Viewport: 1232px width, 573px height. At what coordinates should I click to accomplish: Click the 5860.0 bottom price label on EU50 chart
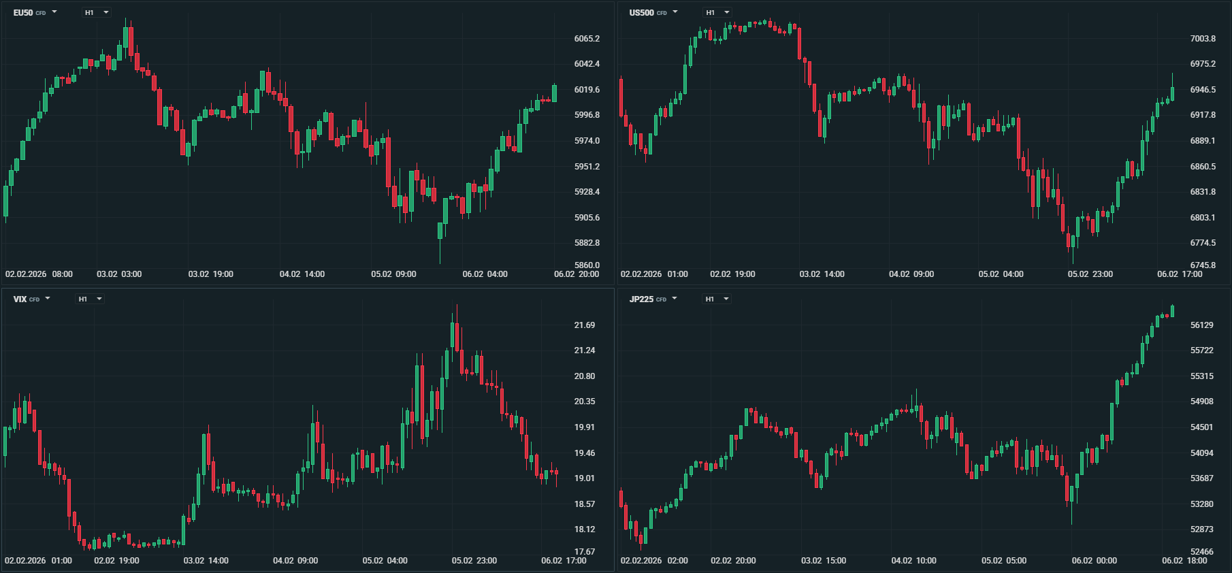point(587,265)
